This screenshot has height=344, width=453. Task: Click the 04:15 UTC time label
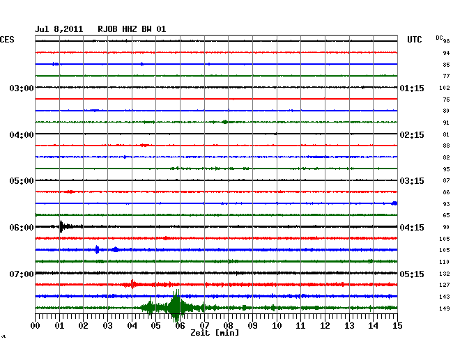pyautogui.click(x=412, y=228)
